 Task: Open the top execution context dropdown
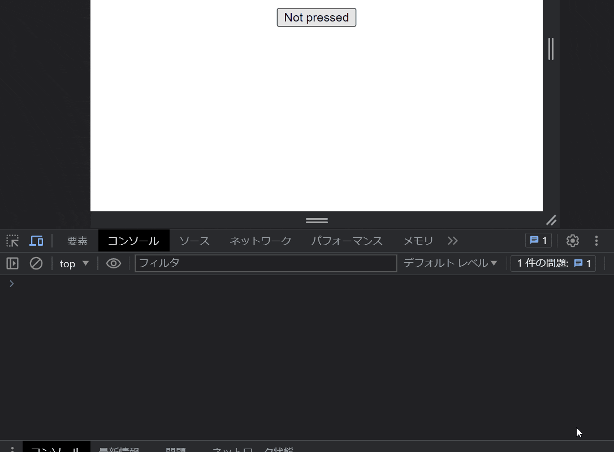[74, 263]
